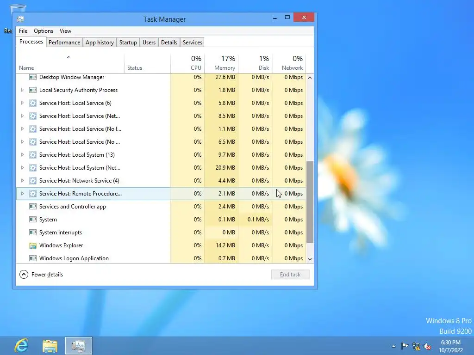
Task: Expand Service Host: Local Service (6)
Action: tap(22, 103)
